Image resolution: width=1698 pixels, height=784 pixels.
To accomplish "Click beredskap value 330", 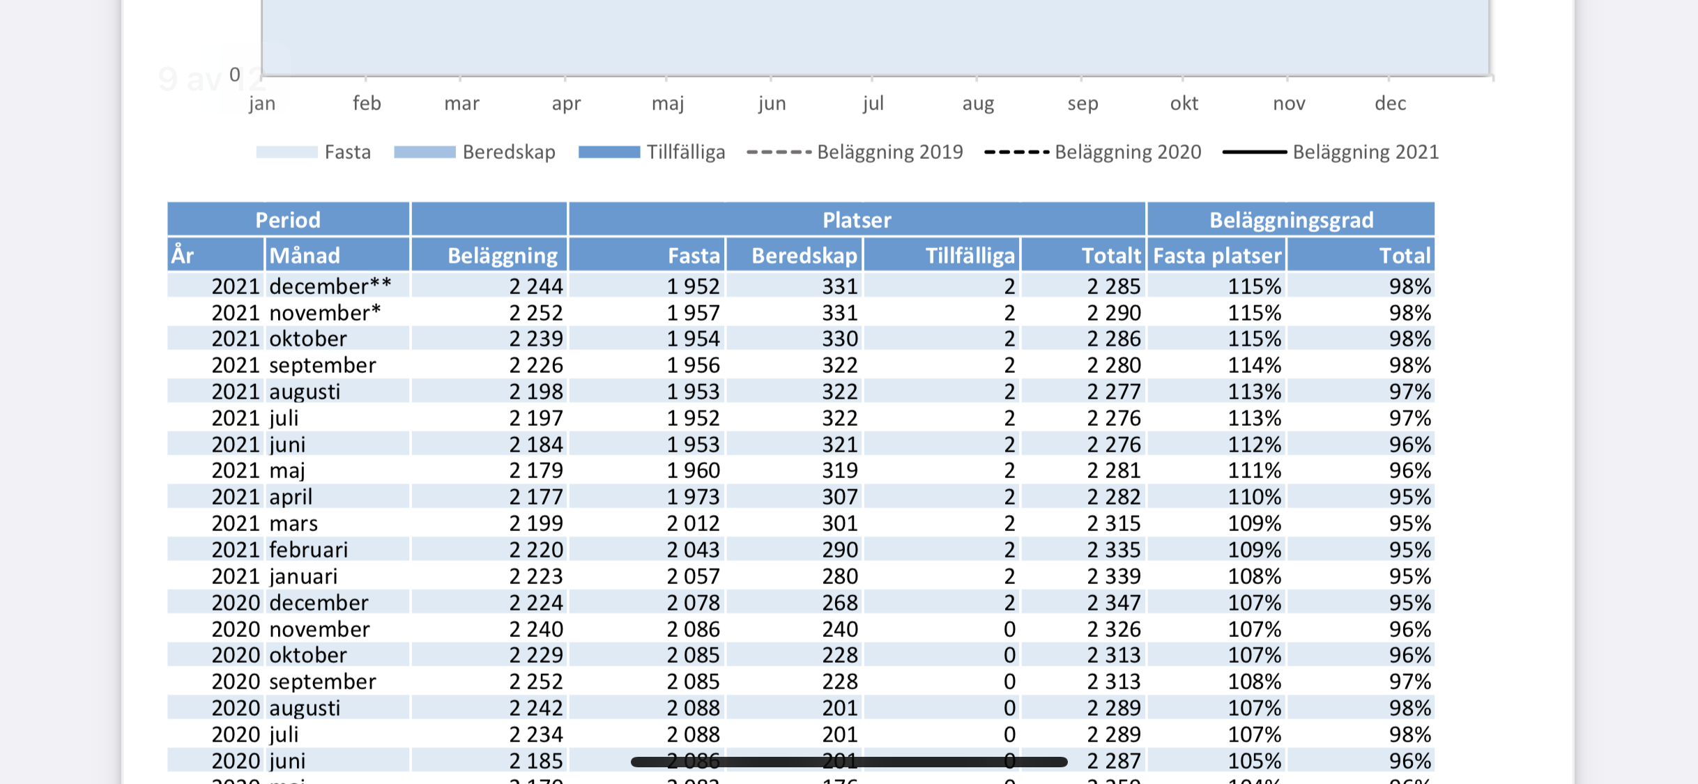I will [839, 339].
